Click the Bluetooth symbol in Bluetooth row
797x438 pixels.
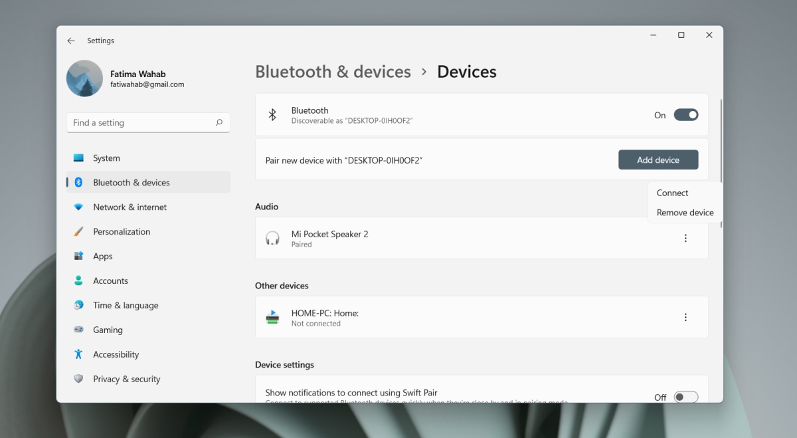tap(272, 115)
